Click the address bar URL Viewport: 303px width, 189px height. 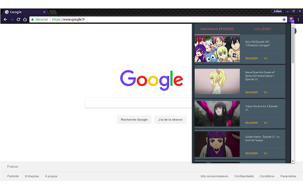click(68, 19)
